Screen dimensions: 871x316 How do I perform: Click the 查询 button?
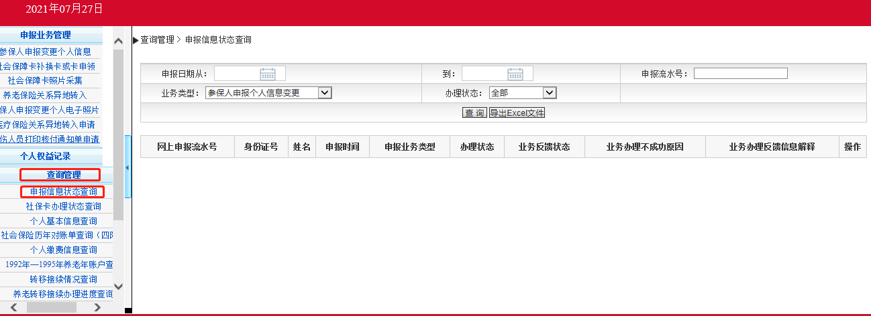point(474,112)
